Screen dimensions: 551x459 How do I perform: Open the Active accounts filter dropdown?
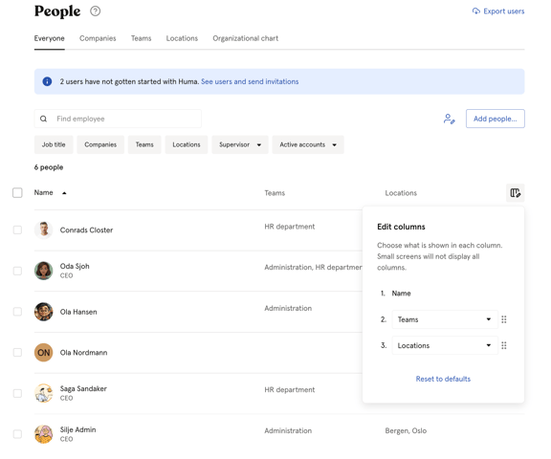coord(308,144)
